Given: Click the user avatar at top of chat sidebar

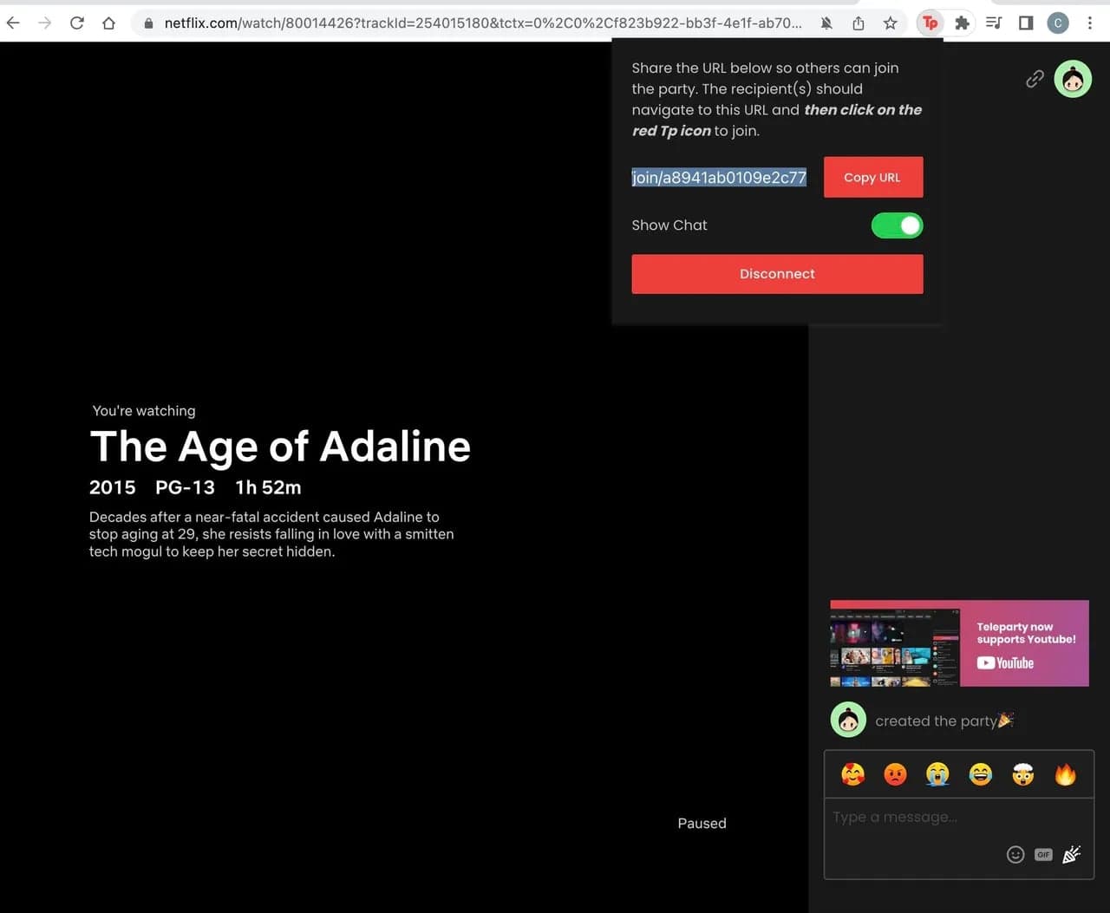Looking at the screenshot, I should pyautogui.click(x=1073, y=79).
